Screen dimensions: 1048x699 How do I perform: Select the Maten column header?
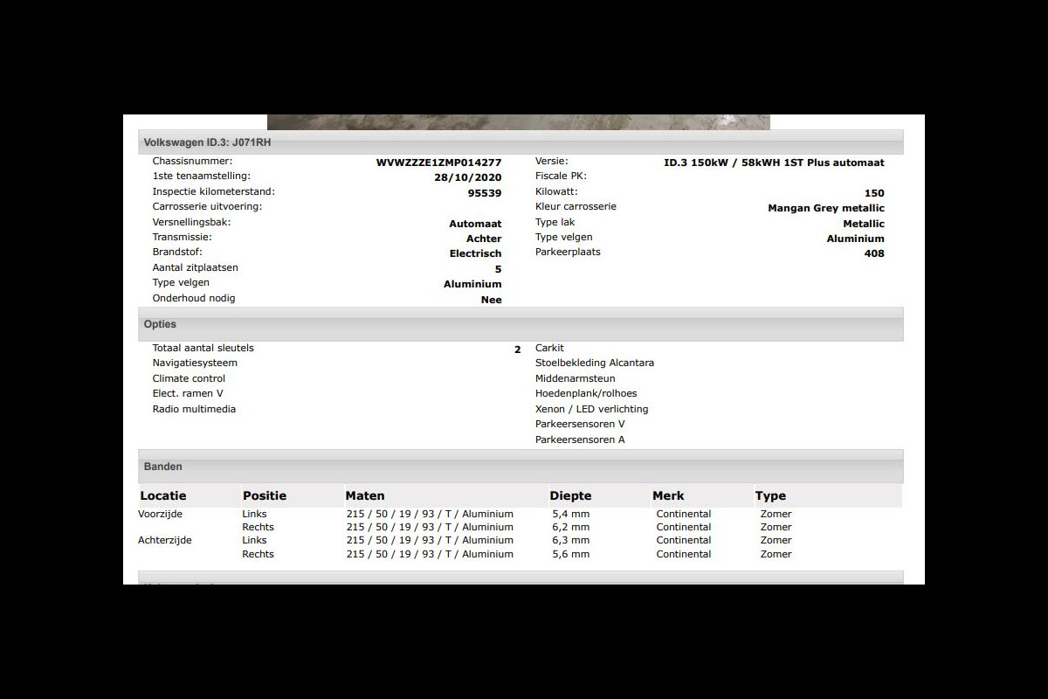365,496
